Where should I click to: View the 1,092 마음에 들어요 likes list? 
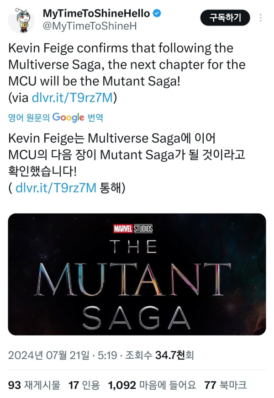(x=152, y=385)
